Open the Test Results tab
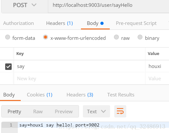This screenshot has height=133, width=169. tap(121, 95)
